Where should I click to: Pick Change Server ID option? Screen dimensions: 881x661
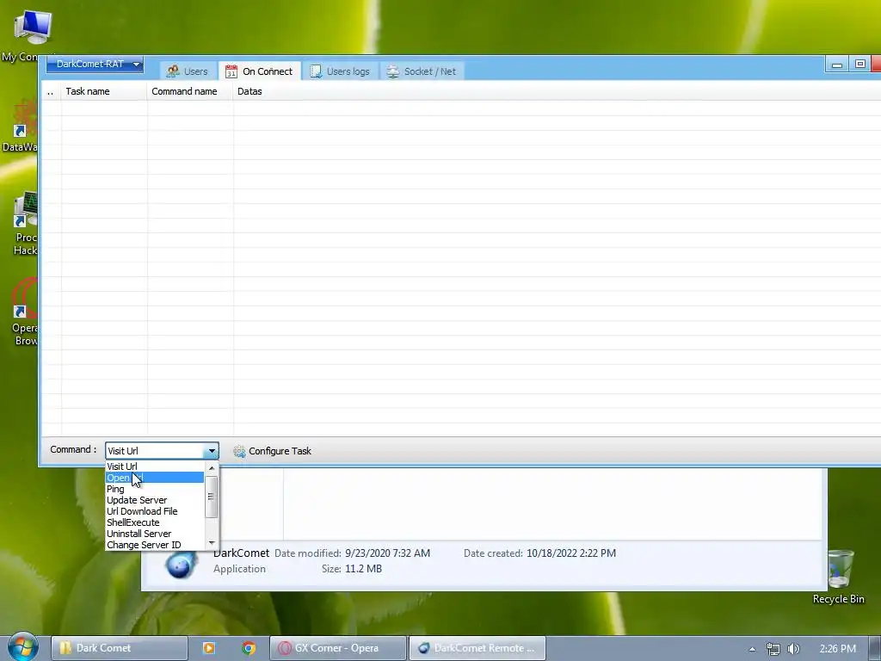(155, 545)
